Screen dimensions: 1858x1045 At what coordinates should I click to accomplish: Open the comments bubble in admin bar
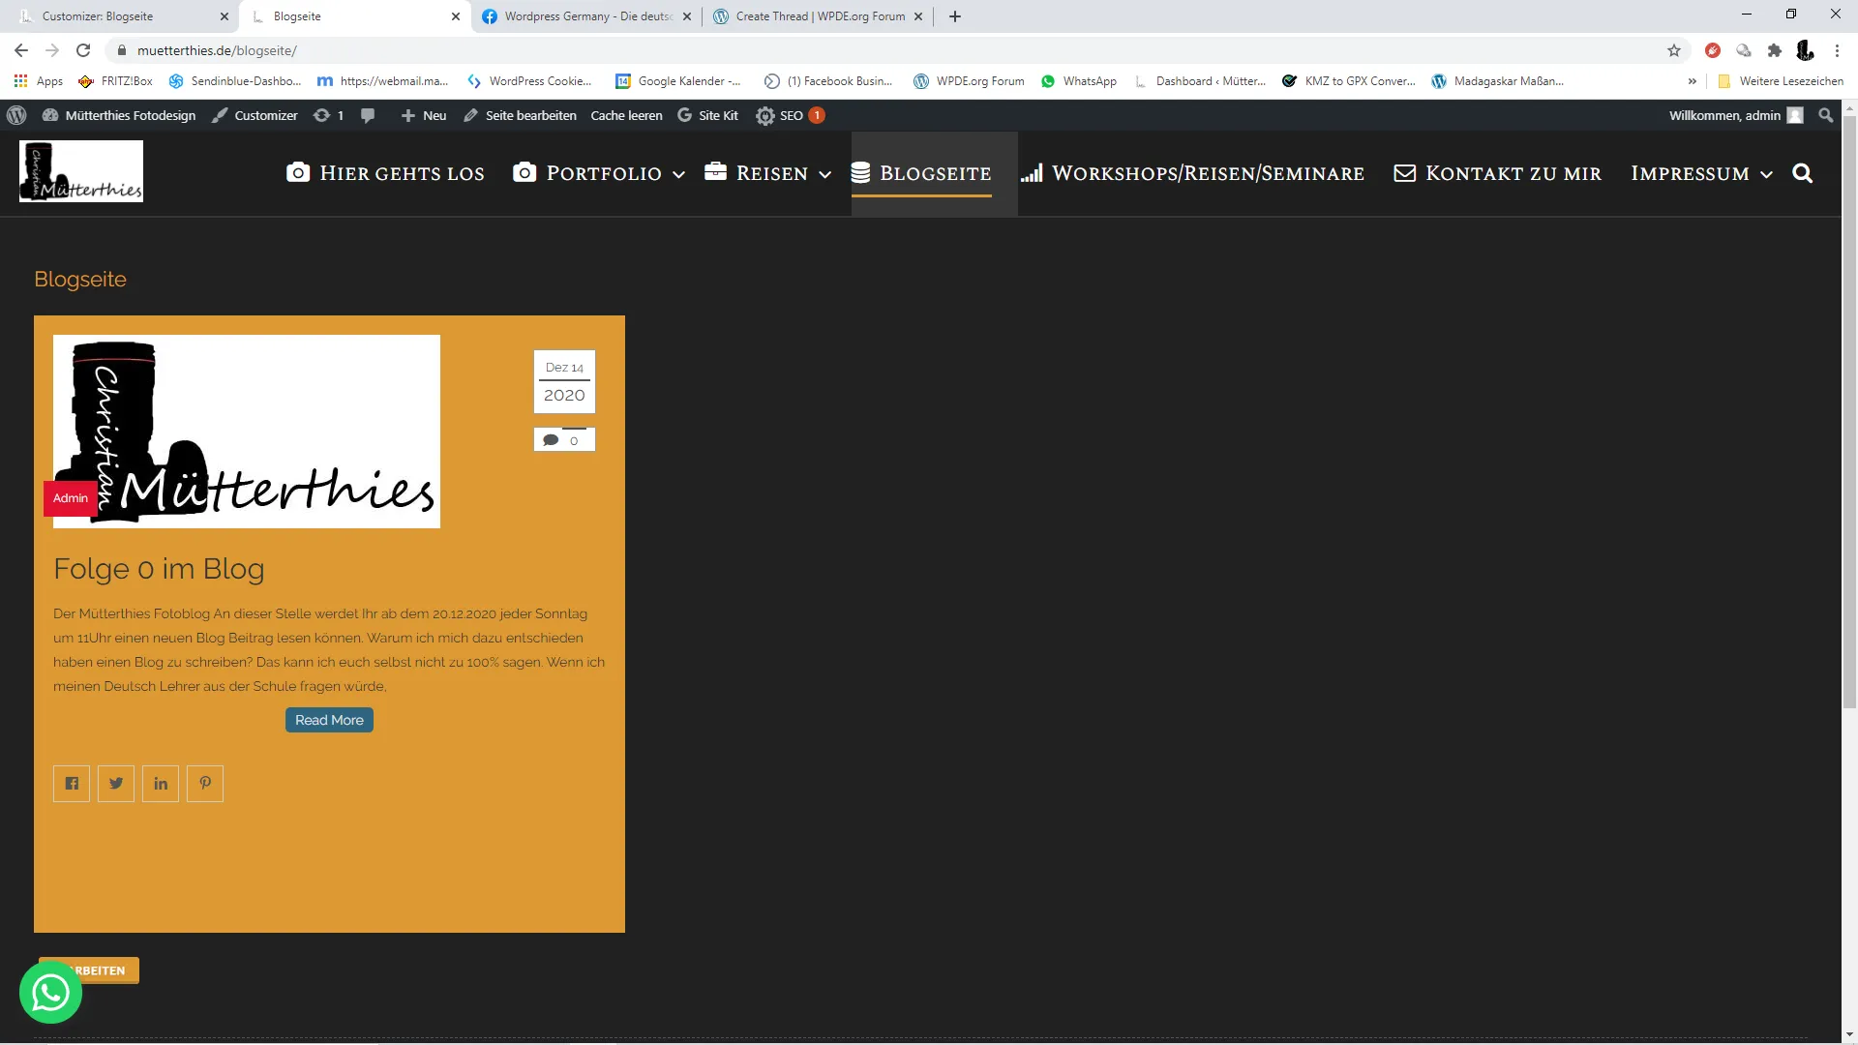[368, 115]
